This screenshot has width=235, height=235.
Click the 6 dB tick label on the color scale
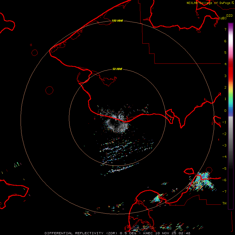coord(225,41)
